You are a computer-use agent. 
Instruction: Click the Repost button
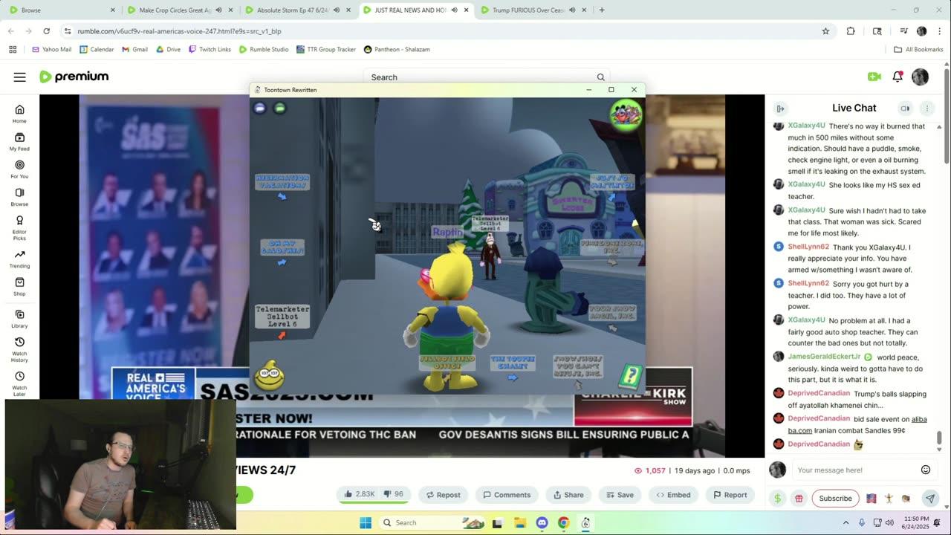[443, 495]
